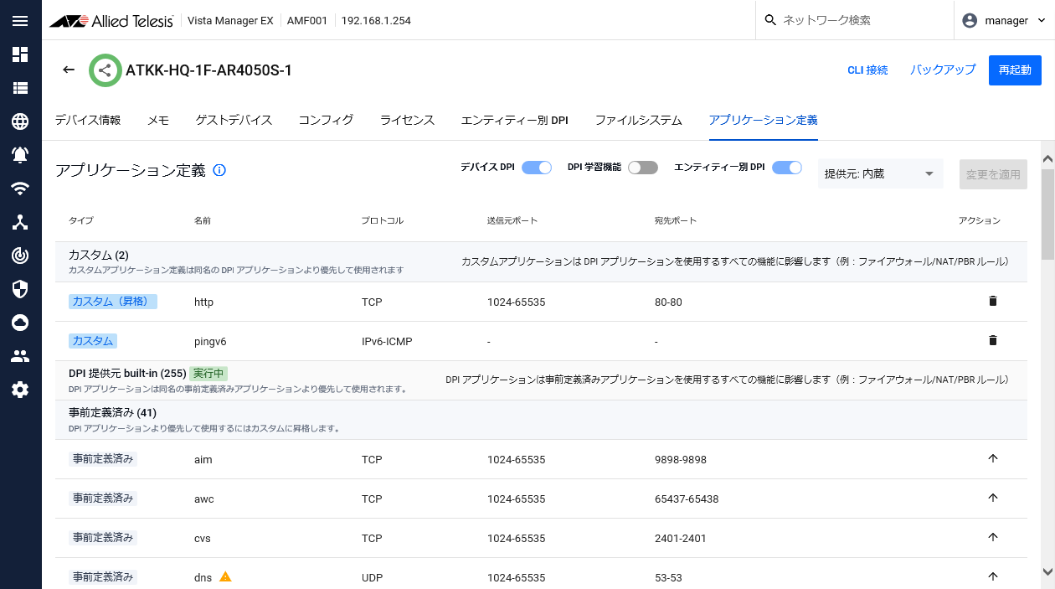
Task: Click the globe network map icon
Action: [20, 121]
